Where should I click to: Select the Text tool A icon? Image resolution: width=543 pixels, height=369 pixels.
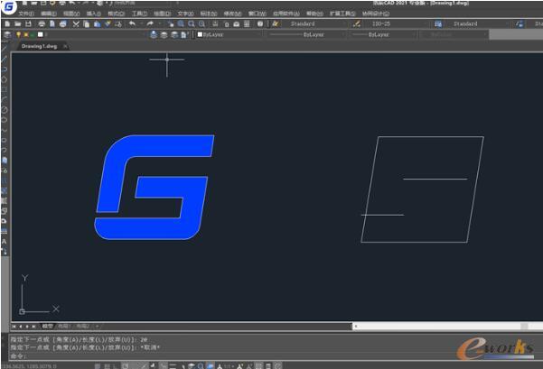click(x=5, y=241)
